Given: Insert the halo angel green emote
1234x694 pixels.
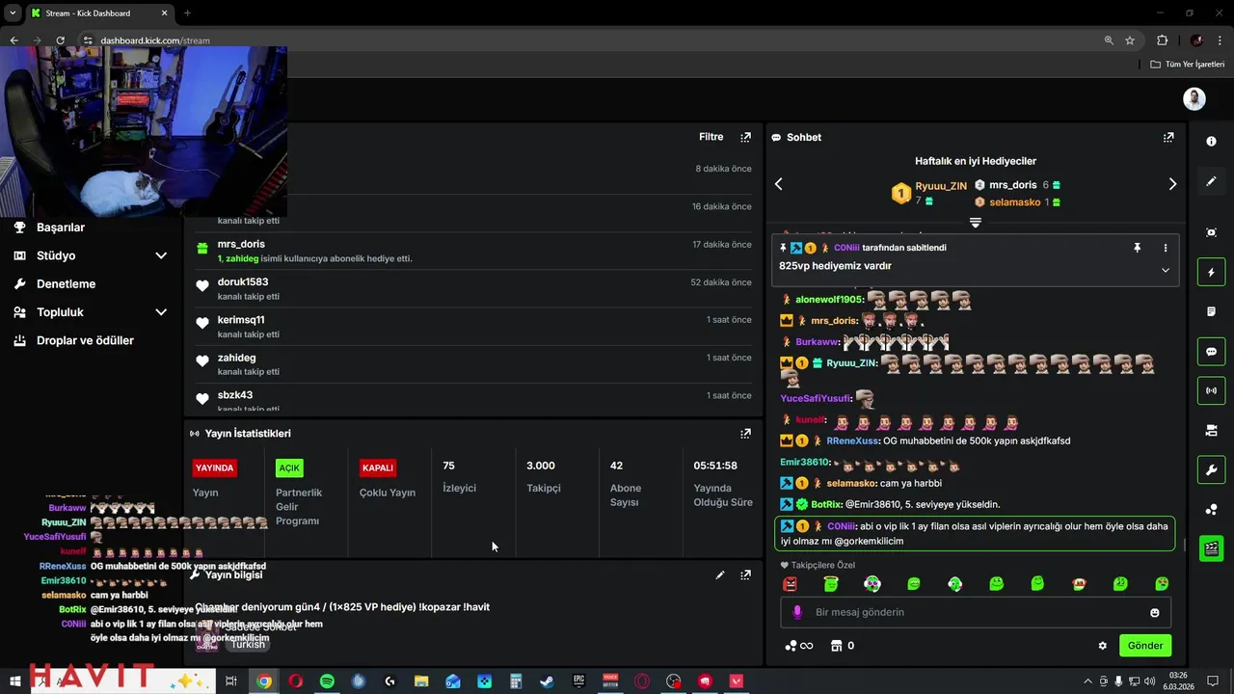Looking at the screenshot, I should point(831,584).
